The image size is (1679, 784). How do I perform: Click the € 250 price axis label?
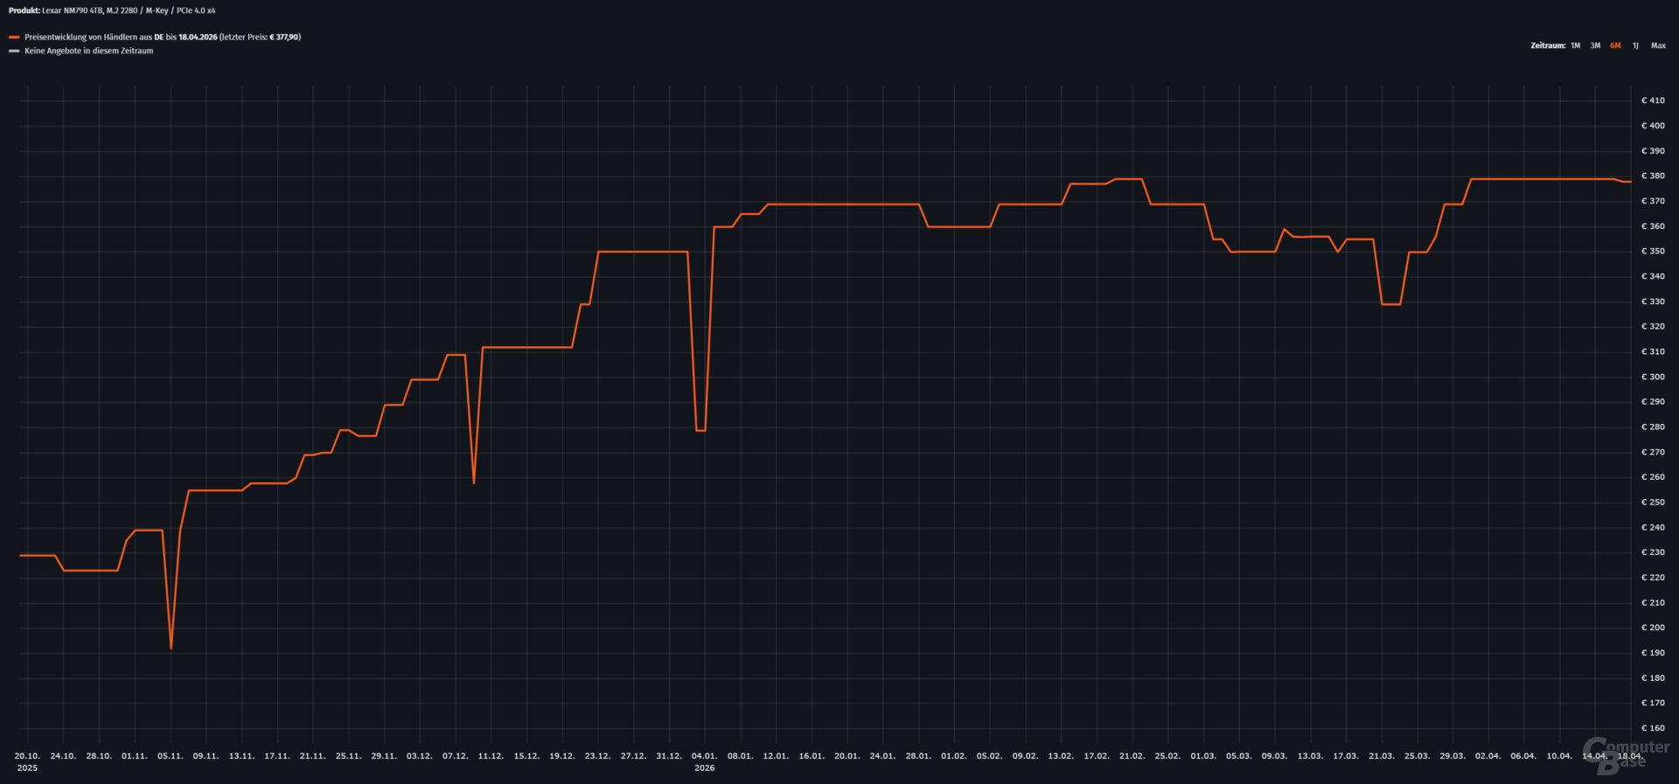(1653, 503)
